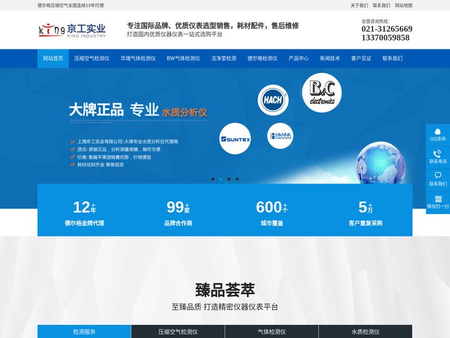Open BW气体检测仪 menu item

click(x=183, y=58)
